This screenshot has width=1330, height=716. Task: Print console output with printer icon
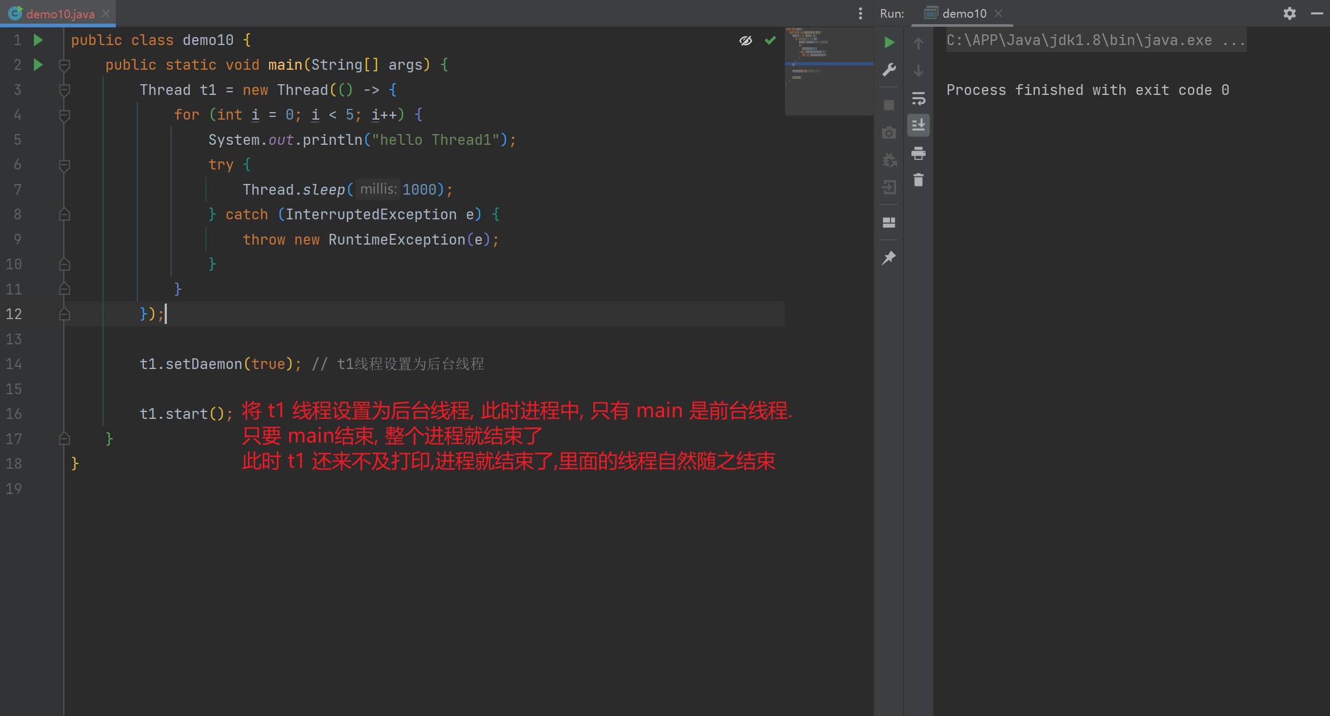coord(918,154)
